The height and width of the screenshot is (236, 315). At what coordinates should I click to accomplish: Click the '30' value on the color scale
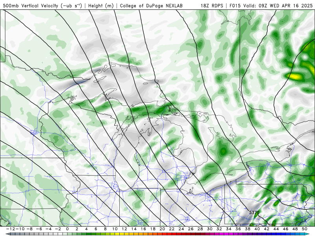(x=209, y=229)
